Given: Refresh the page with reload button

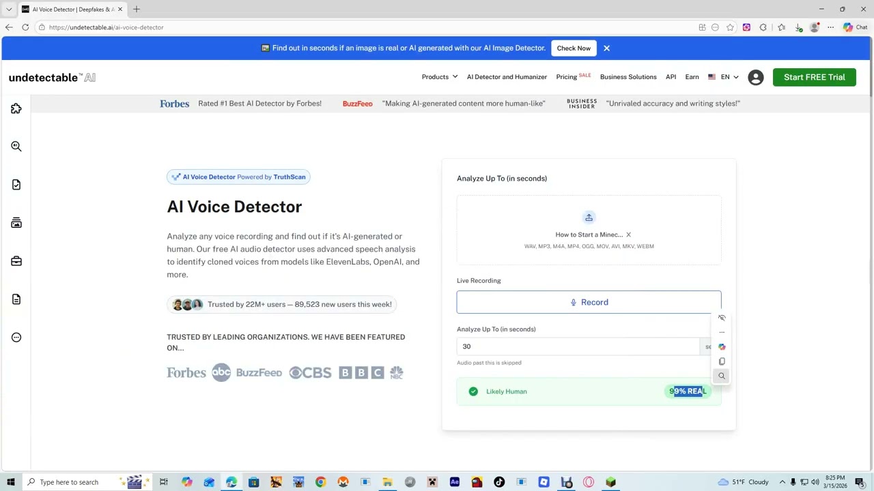Looking at the screenshot, I should [25, 27].
